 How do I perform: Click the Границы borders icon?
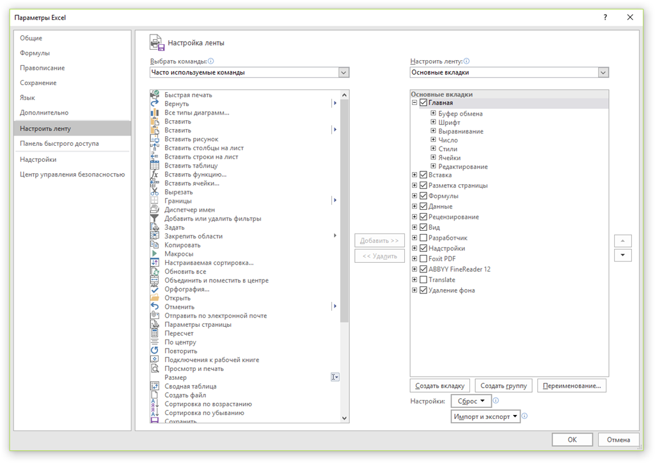(155, 201)
